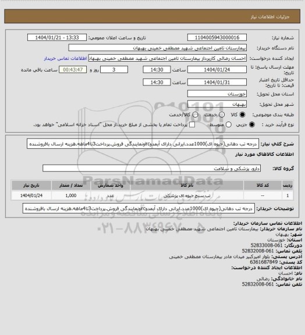This screenshot has width=305, height=335.
Task: Click the price validity time 14:30 field
Action: [157, 83]
